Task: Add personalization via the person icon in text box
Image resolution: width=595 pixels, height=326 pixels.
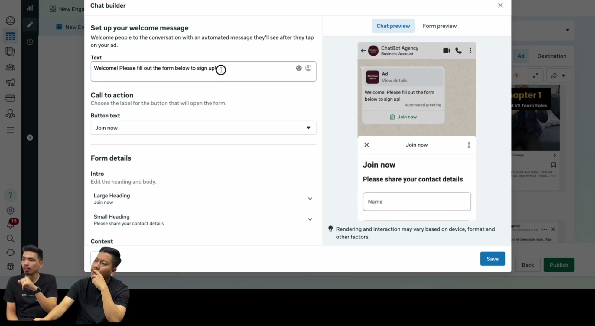Action: pos(308,68)
